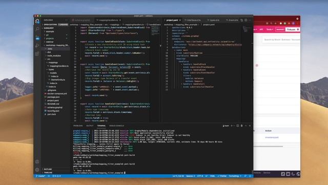328x185 pixels.
Task: Select the Terminal panel tab
Action: [x=101, y=125]
